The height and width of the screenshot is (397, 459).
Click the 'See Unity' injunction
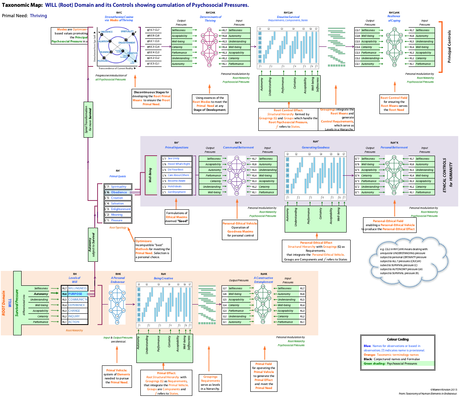[177, 158]
